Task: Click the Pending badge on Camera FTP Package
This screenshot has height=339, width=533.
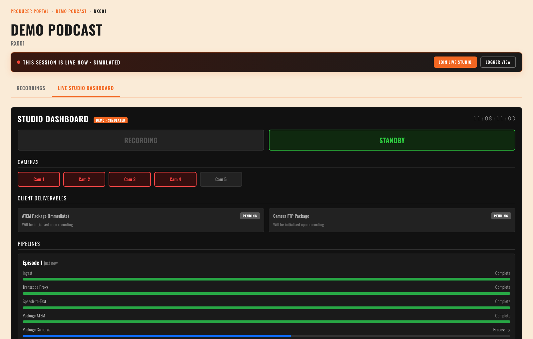Action: [501, 216]
